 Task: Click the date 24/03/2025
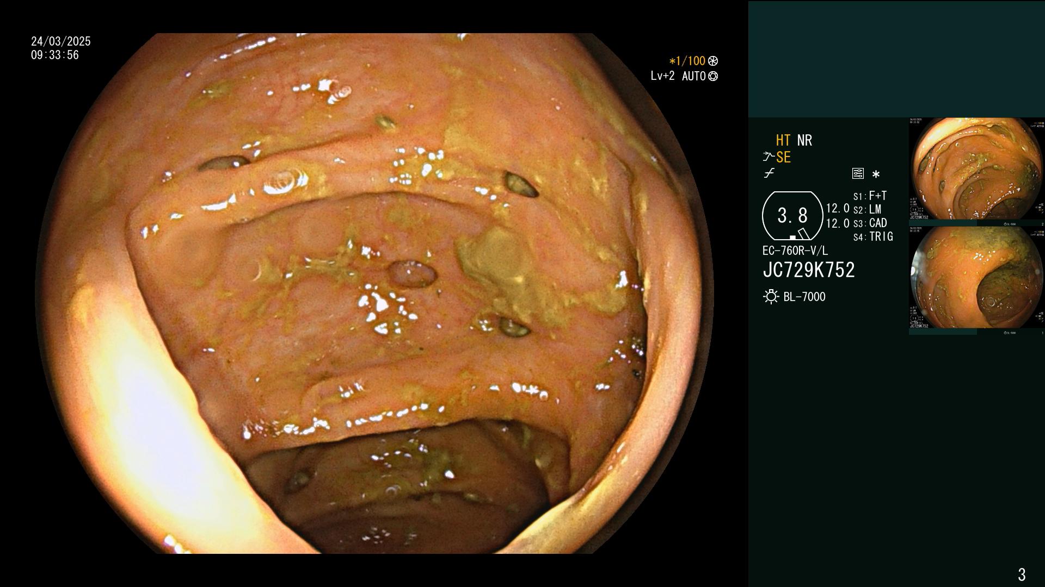coord(61,41)
